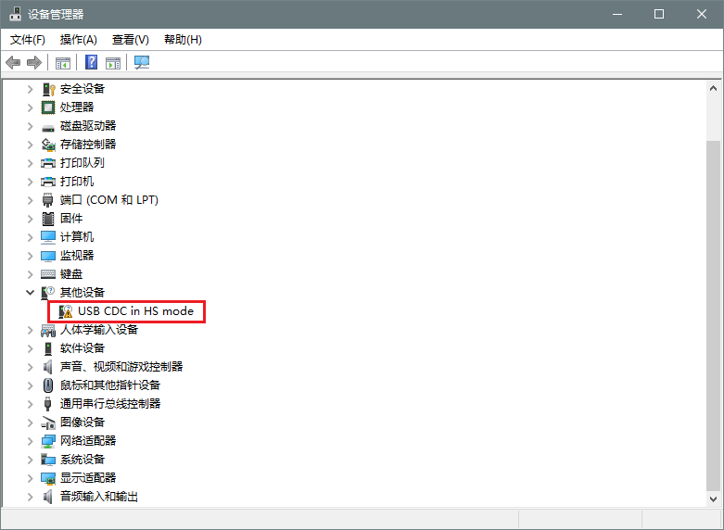Image resolution: width=724 pixels, height=530 pixels.
Task: Open the 帮助(H) menu
Action: (183, 40)
